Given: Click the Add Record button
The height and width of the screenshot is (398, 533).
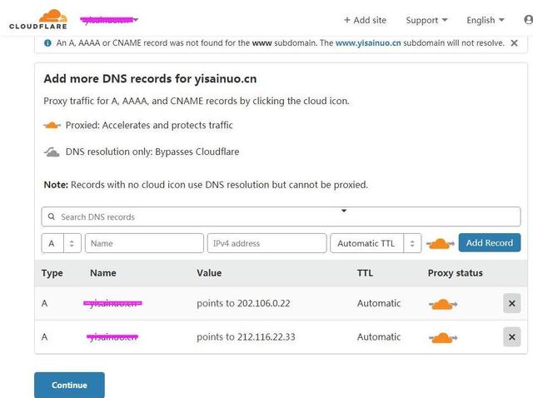Looking at the screenshot, I should coord(490,242).
